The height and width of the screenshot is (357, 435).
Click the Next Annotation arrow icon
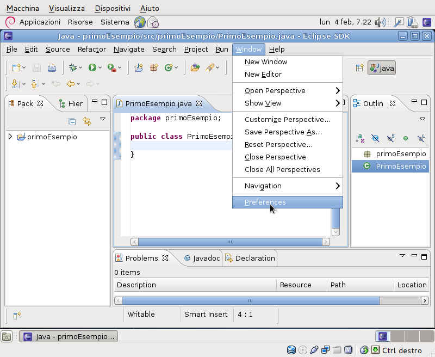pyautogui.click(x=15, y=84)
